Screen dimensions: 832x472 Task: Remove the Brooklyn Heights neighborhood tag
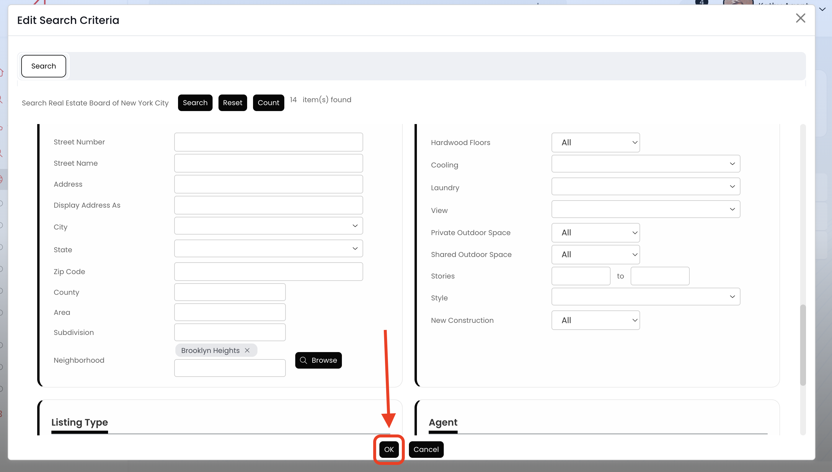point(247,350)
